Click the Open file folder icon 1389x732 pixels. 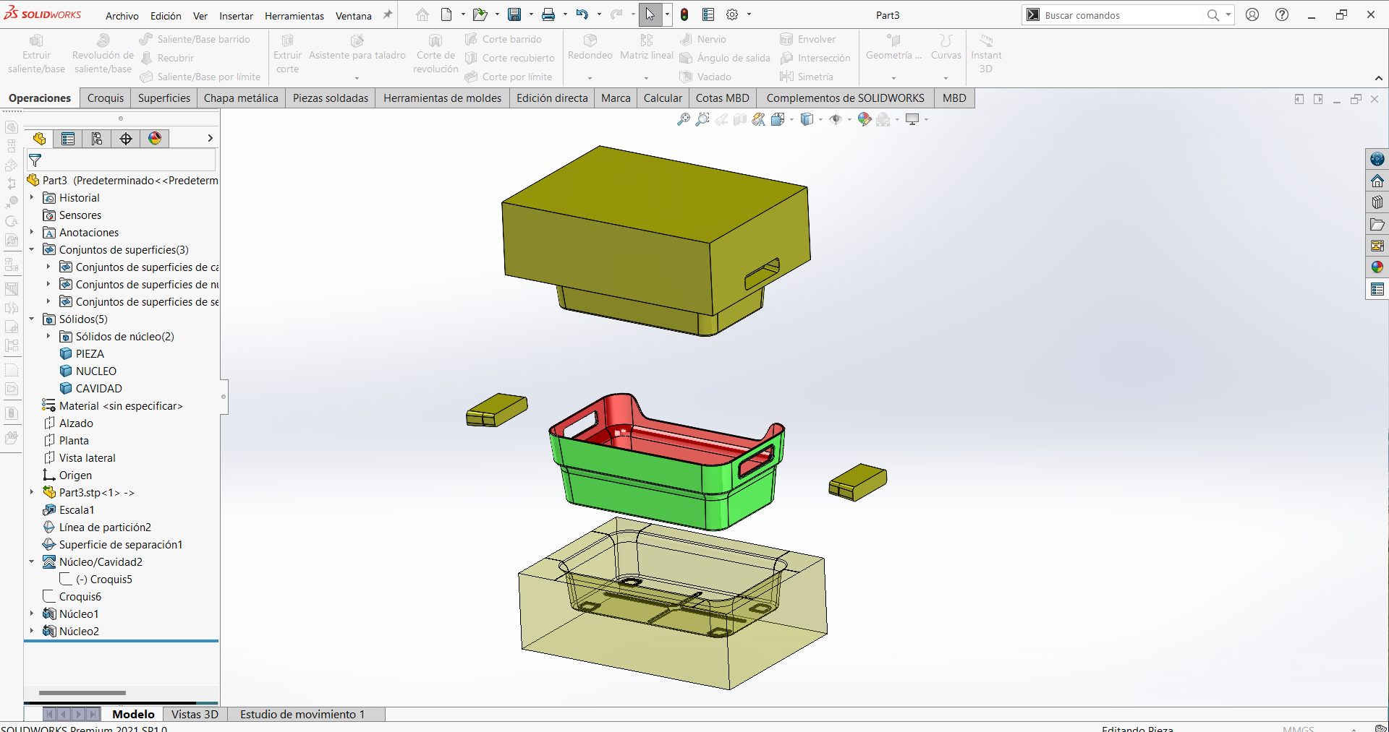click(479, 14)
